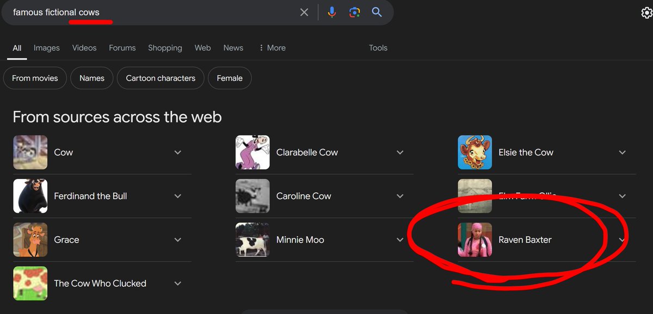This screenshot has height=314, width=653.
Task: Open Cow thumbnail image
Action: tap(30, 152)
